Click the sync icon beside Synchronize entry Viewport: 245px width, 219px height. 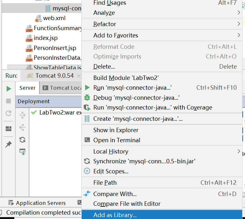(x=87, y=161)
